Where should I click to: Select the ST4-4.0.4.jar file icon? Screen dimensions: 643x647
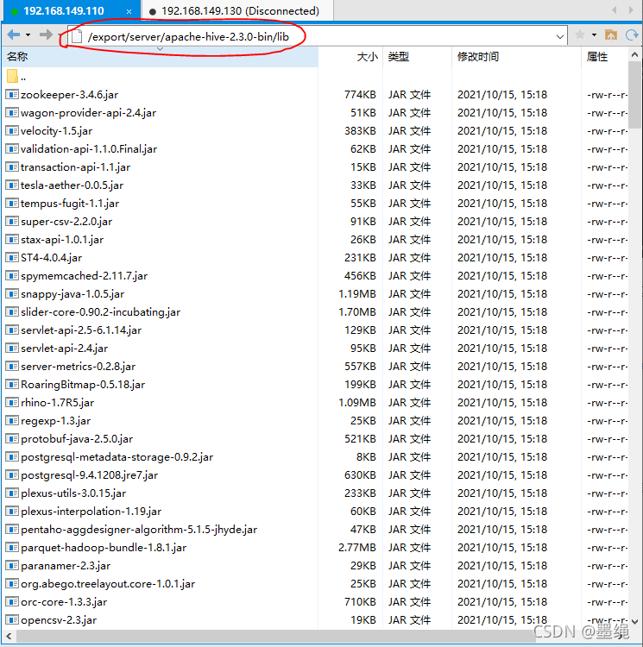point(12,258)
